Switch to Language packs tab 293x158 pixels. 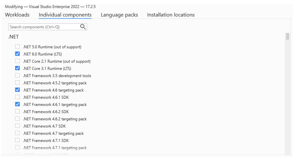(x=119, y=15)
